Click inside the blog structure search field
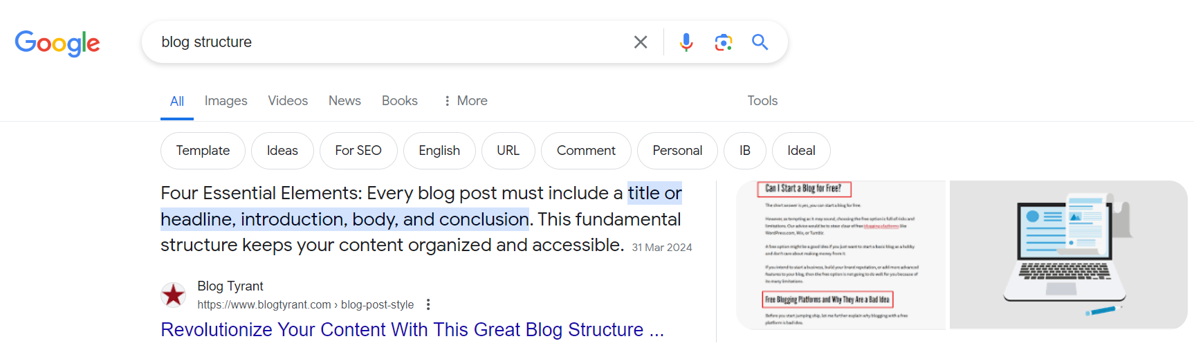The height and width of the screenshot is (350, 1194). (x=387, y=42)
